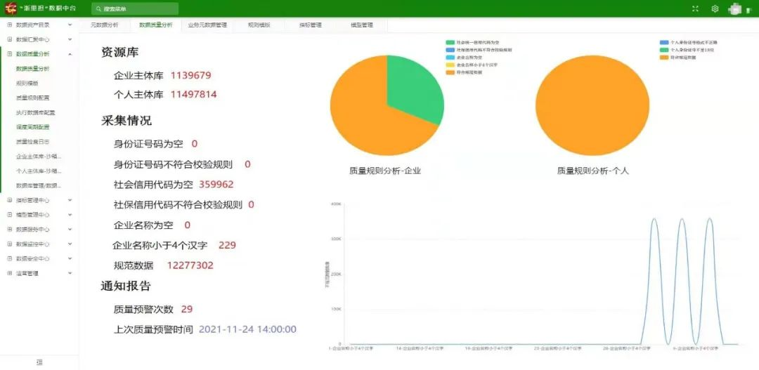Expand the 数据监控中心 chevron
759x370 pixels.
tap(70, 244)
